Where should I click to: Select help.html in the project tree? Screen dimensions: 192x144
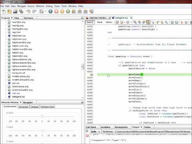coord(16,32)
